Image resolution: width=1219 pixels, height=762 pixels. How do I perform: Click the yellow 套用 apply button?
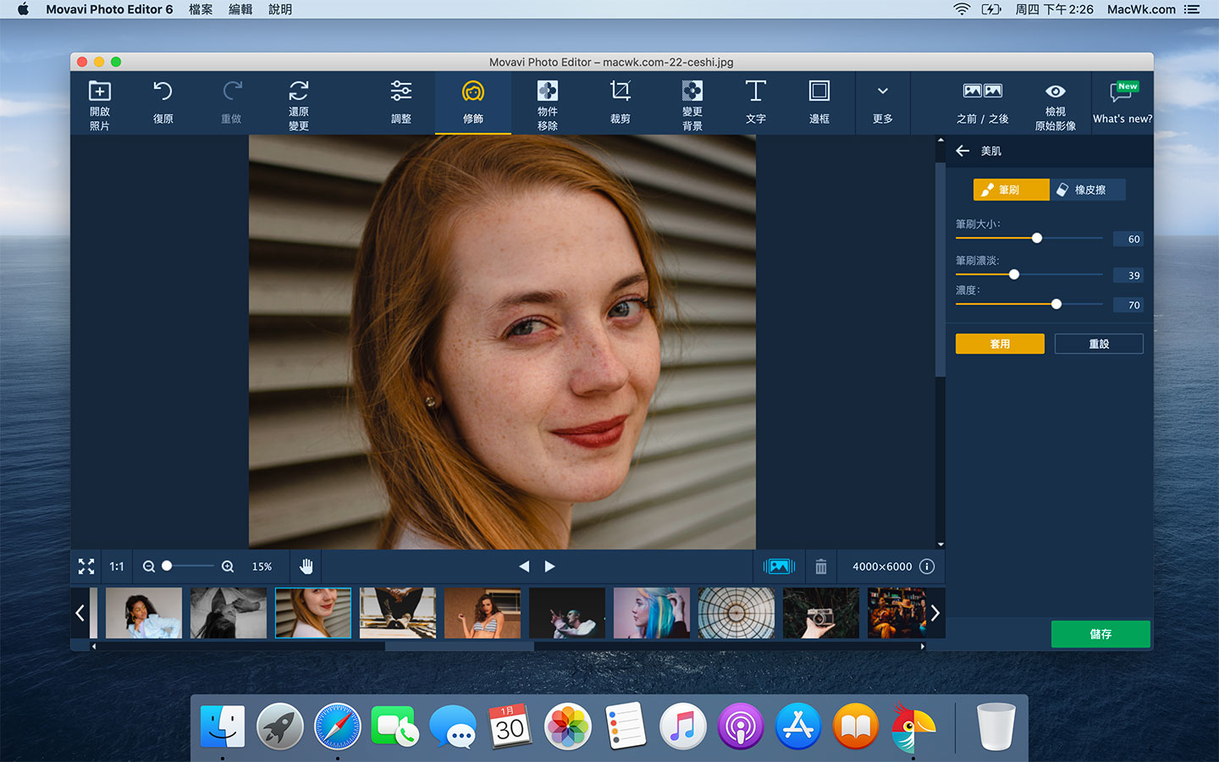(x=1000, y=344)
